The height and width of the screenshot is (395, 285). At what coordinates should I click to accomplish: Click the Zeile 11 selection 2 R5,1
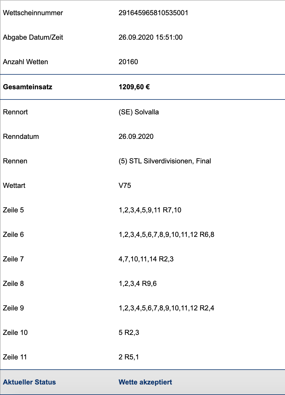[x=129, y=357]
